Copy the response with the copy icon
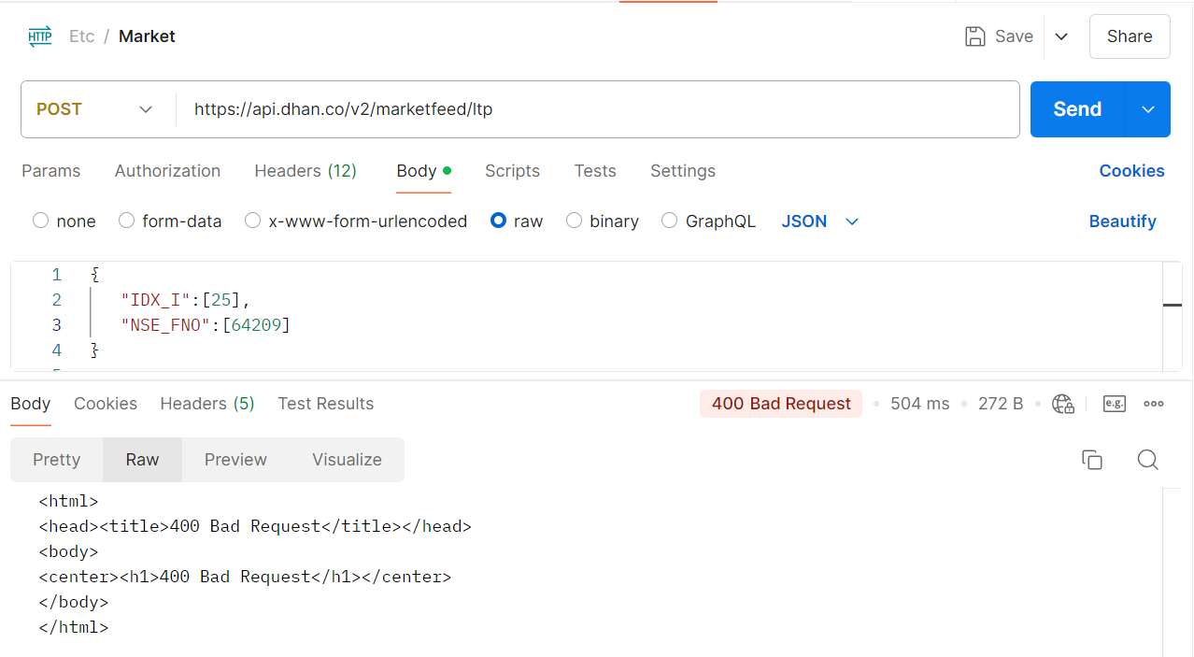1194x657 pixels. click(1092, 460)
